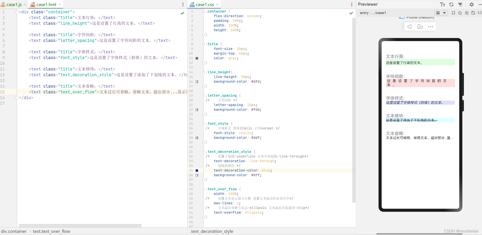482x235 pixels.
Task: Click the CSS editor inspection checkmark
Action: (x=351, y=13)
